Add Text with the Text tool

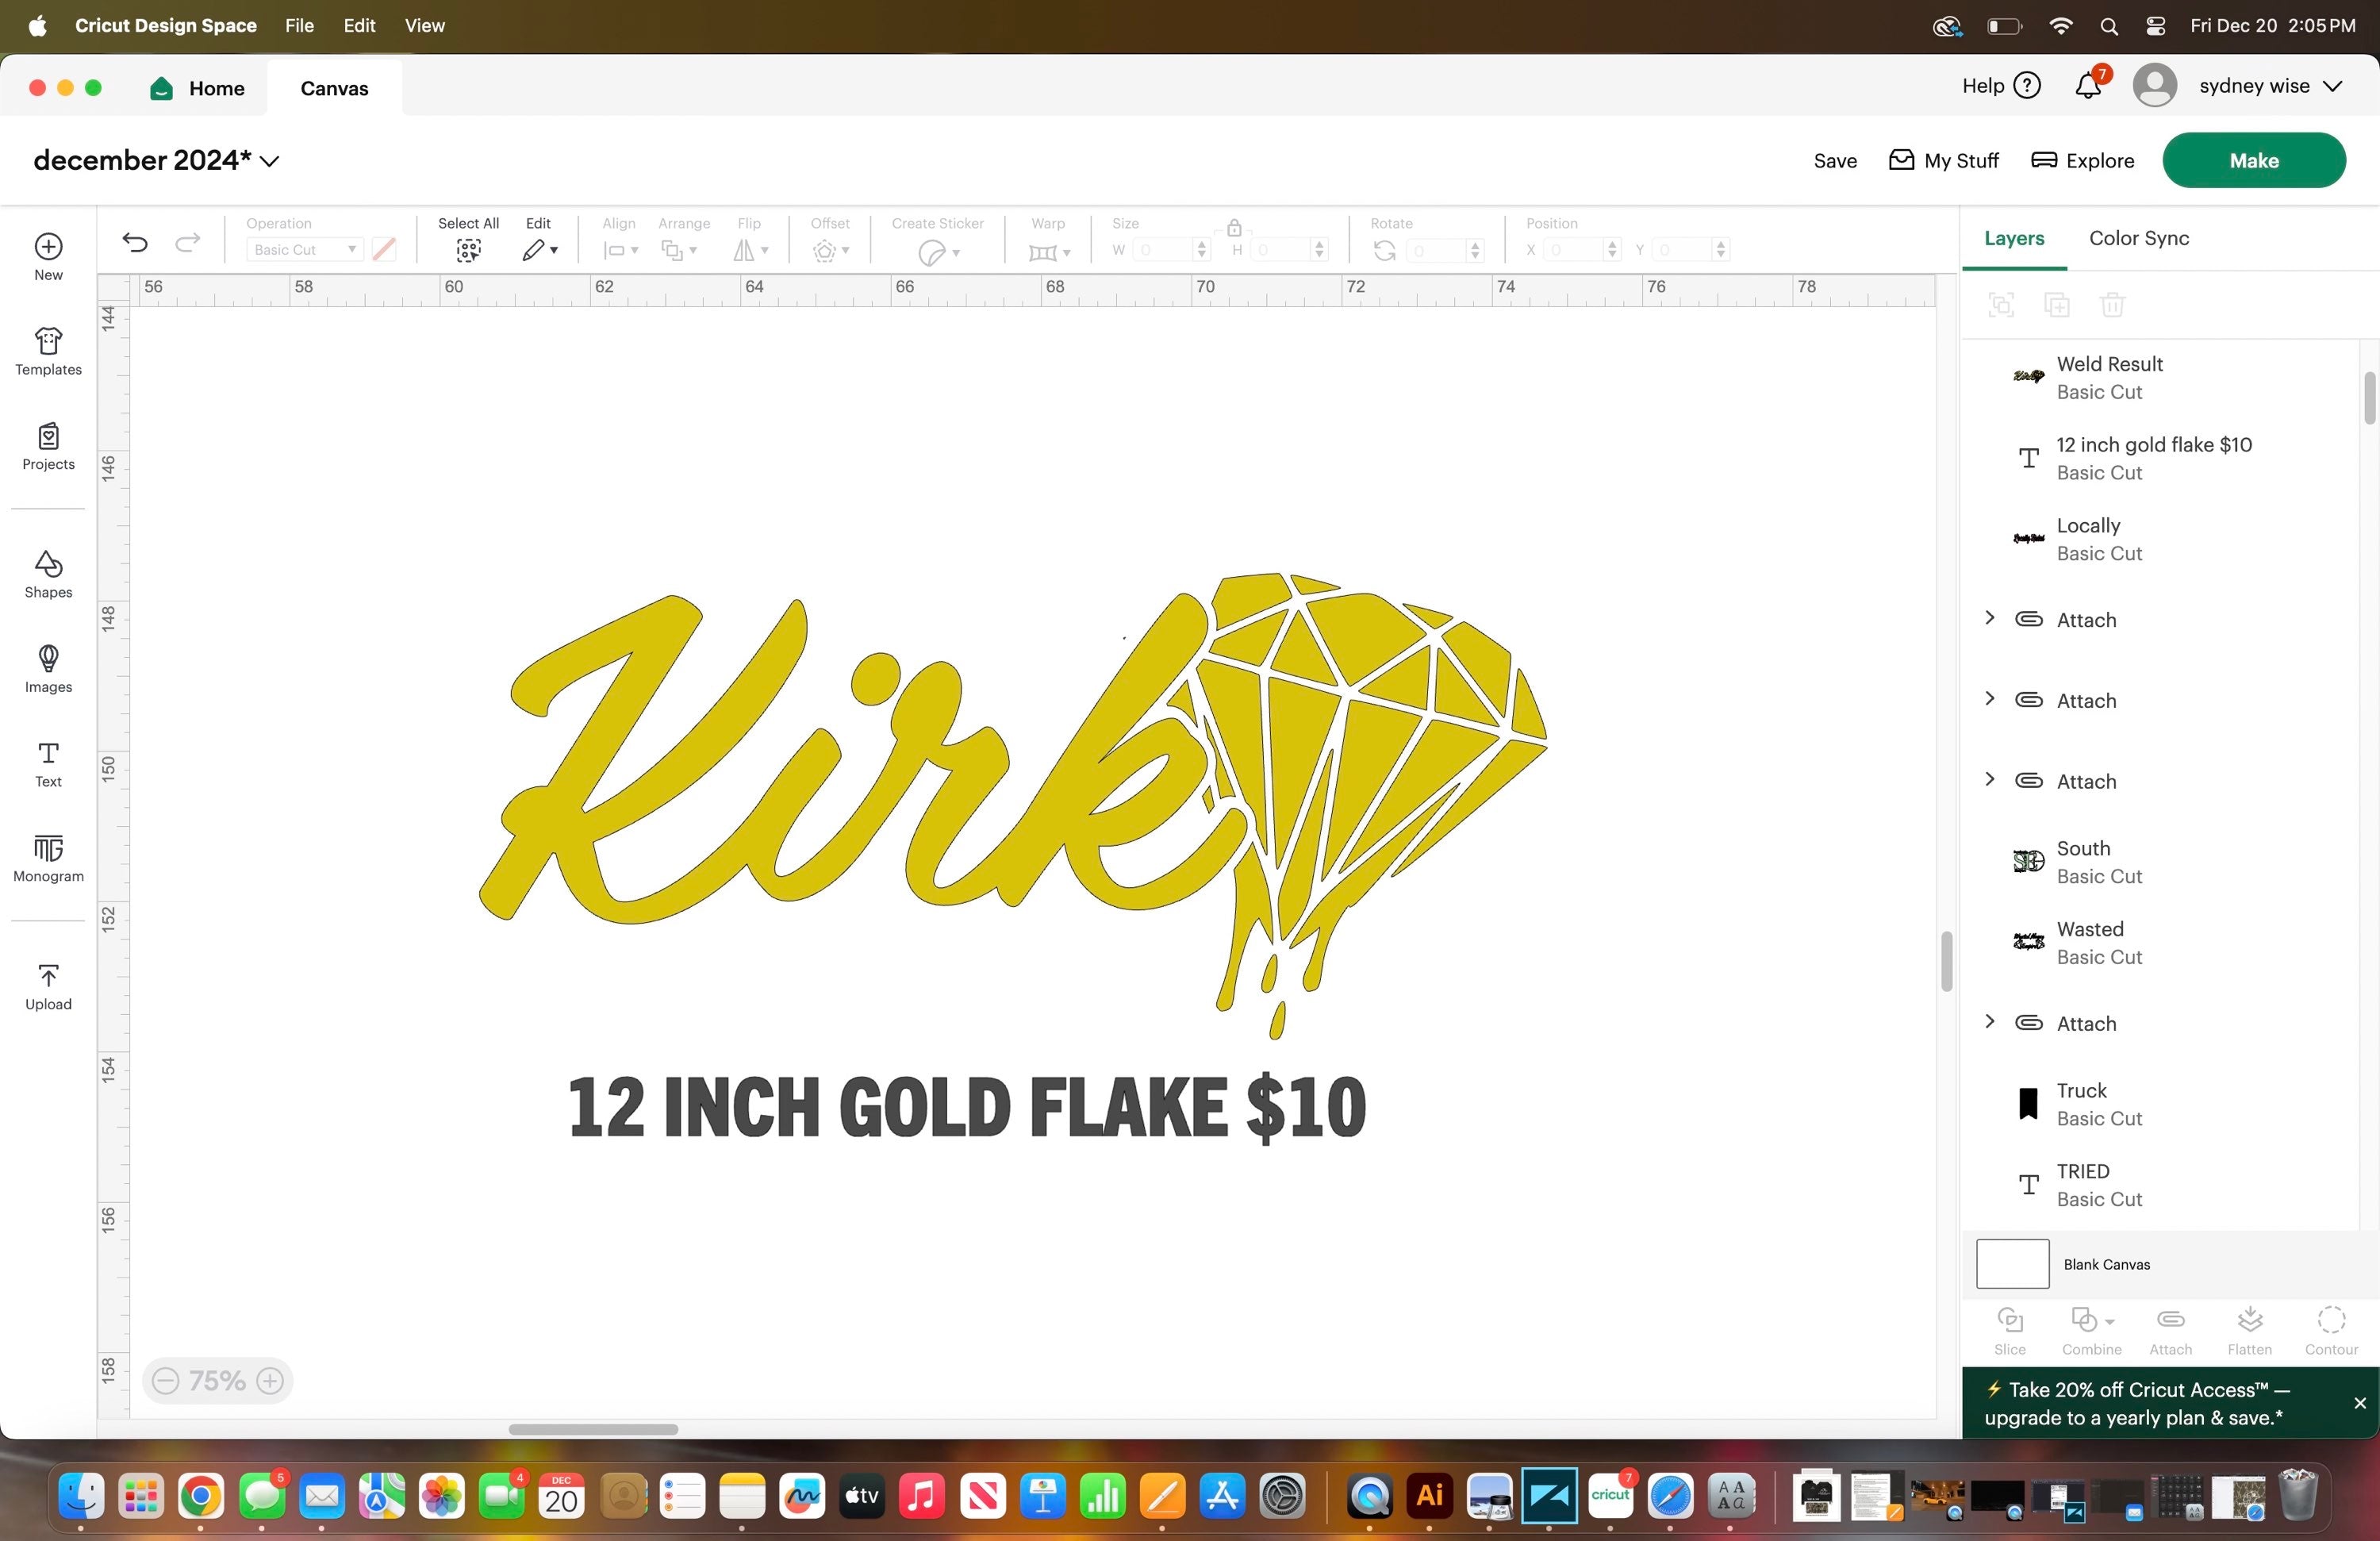(48, 763)
